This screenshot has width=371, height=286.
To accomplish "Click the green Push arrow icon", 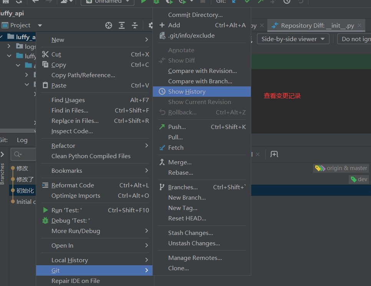I will coord(162,127).
